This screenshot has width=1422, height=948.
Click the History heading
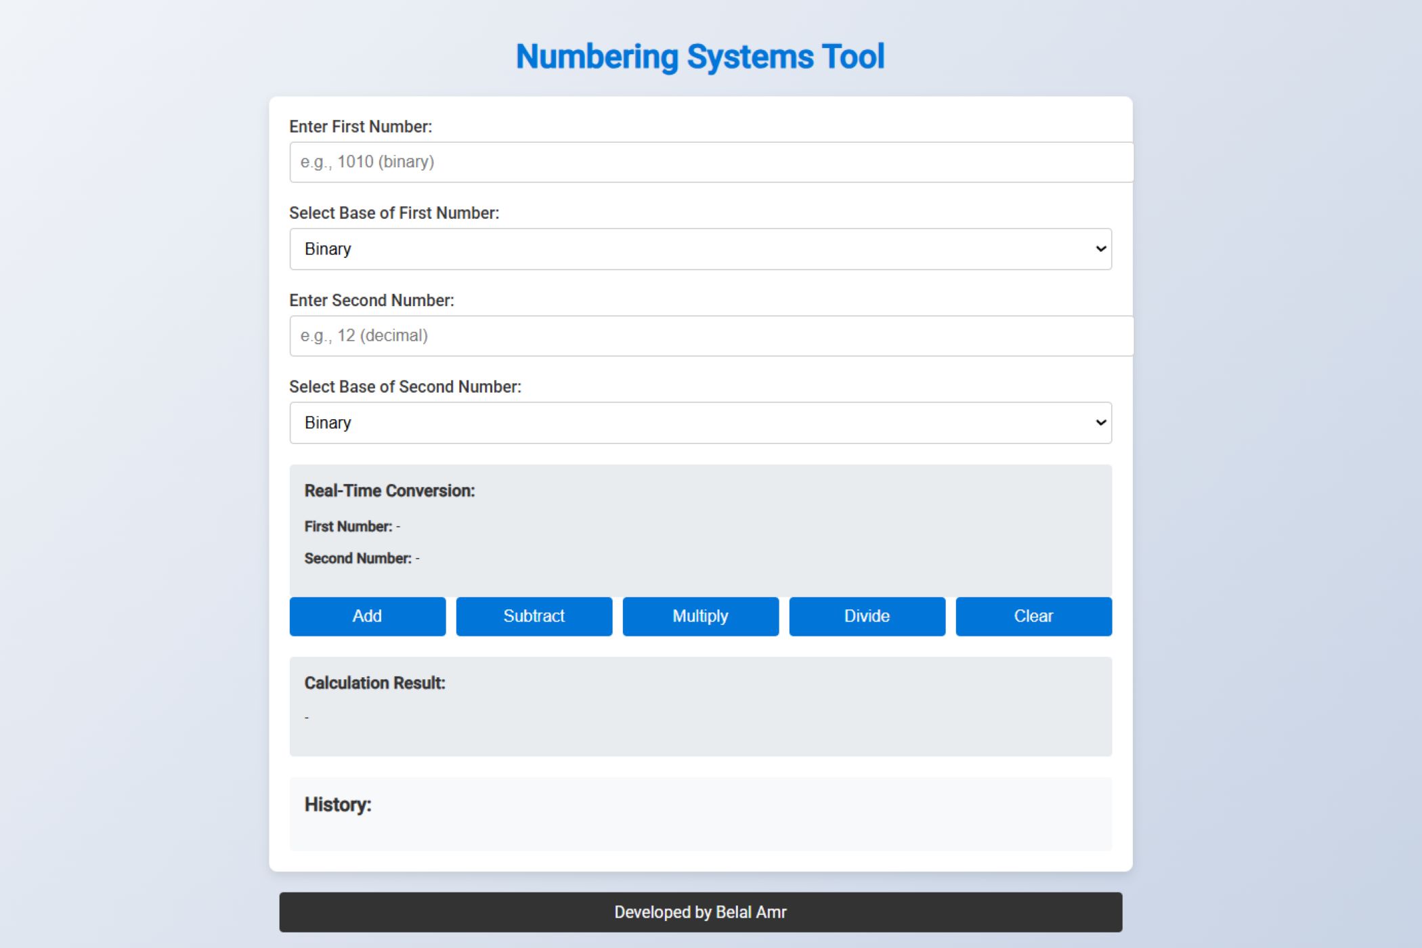point(338,804)
